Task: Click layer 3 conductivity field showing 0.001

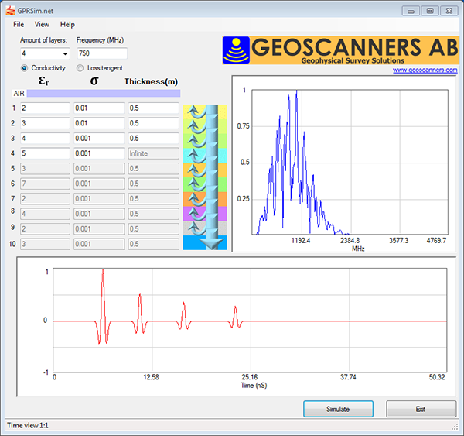Action: tap(99, 138)
